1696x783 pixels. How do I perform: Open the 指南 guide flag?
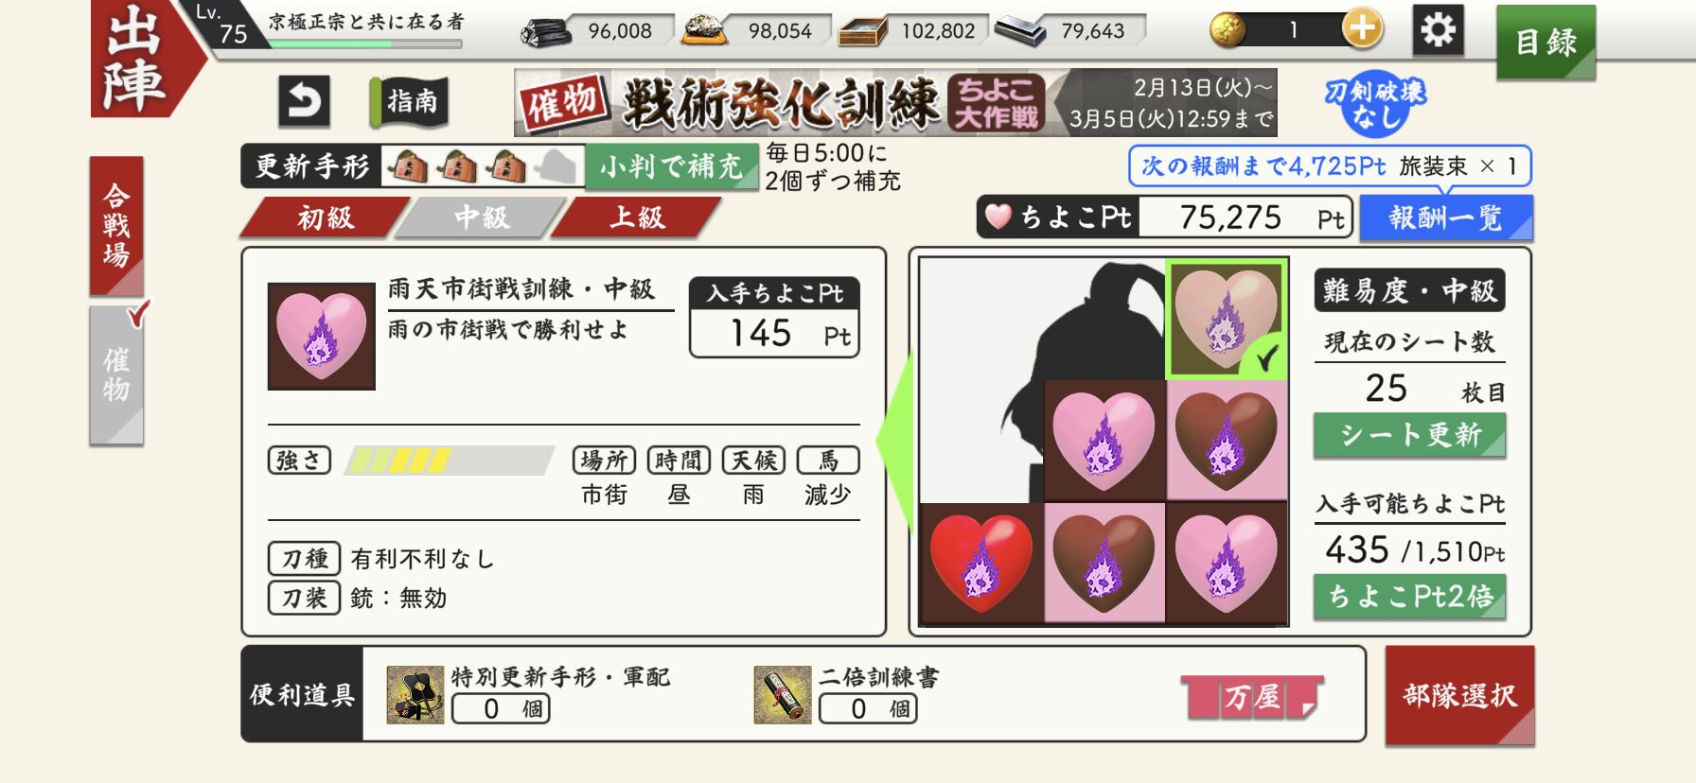[410, 102]
